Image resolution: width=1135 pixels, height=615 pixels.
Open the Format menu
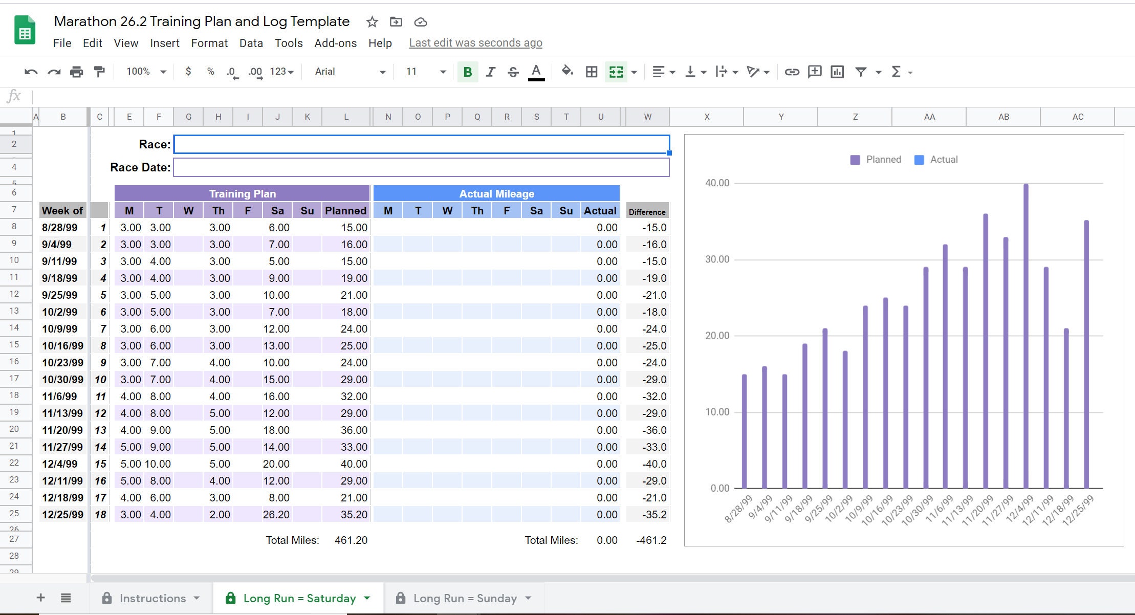(x=209, y=43)
